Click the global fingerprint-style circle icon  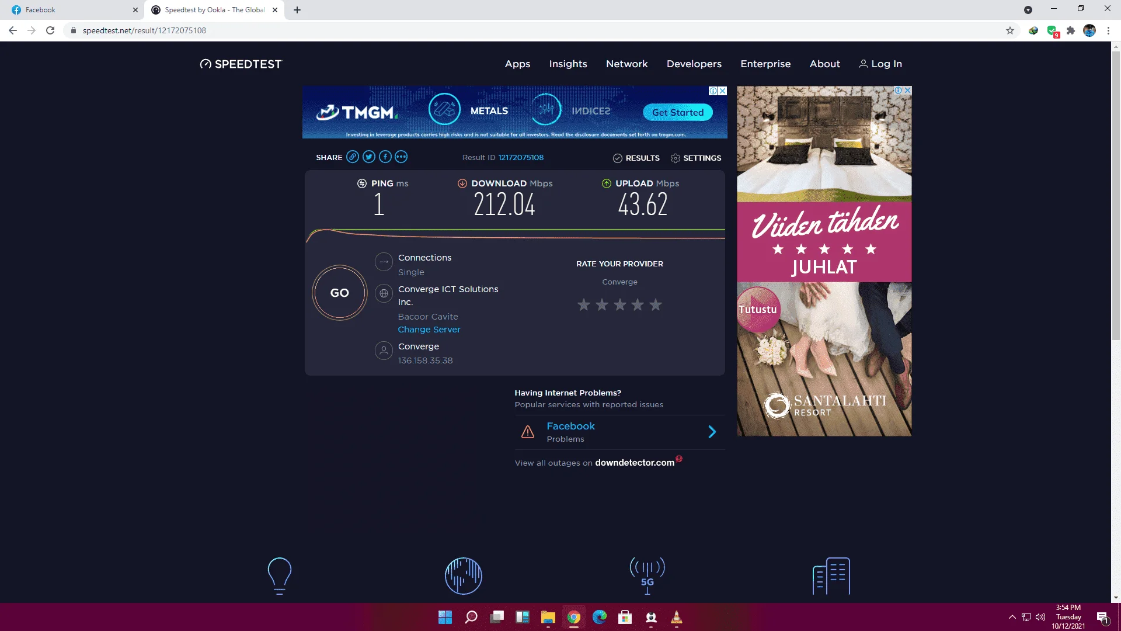[x=464, y=576]
